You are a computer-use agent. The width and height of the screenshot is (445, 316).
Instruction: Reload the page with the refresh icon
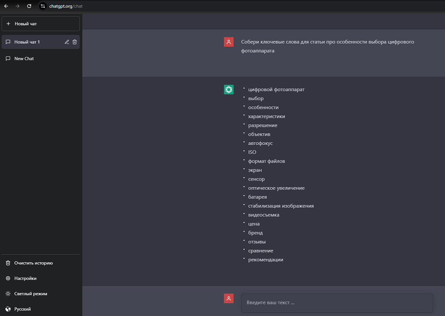(x=29, y=6)
